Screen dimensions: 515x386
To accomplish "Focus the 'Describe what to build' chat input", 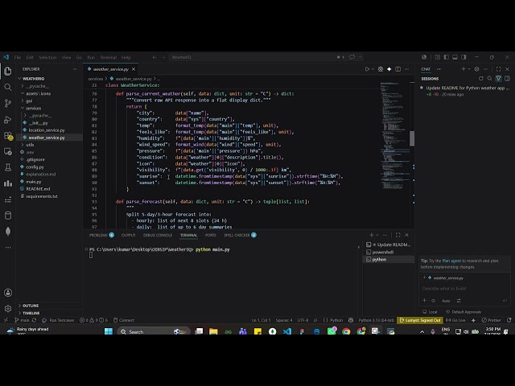I will click(x=463, y=289).
